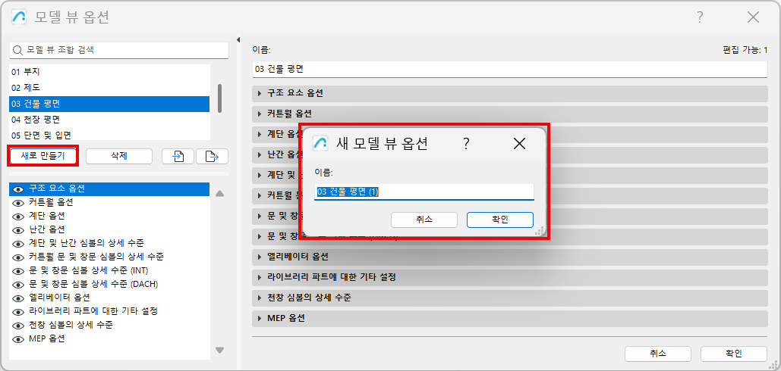This screenshot has height=371, width=781.
Task: Click the import combination icon button
Action: 178,156
